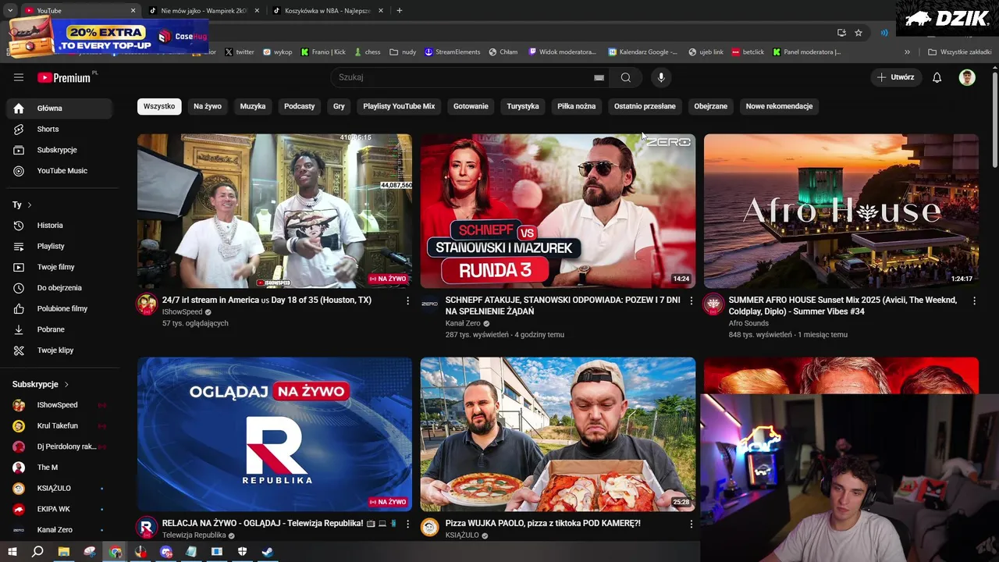Open taskbar search magnifier
999x562 pixels.
pyautogui.click(x=37, y=552)
